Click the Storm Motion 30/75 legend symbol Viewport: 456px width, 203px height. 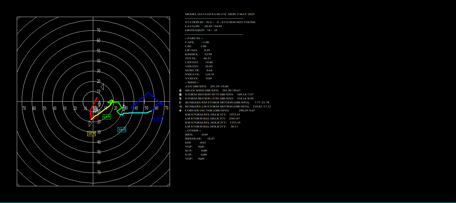point(180,94)
